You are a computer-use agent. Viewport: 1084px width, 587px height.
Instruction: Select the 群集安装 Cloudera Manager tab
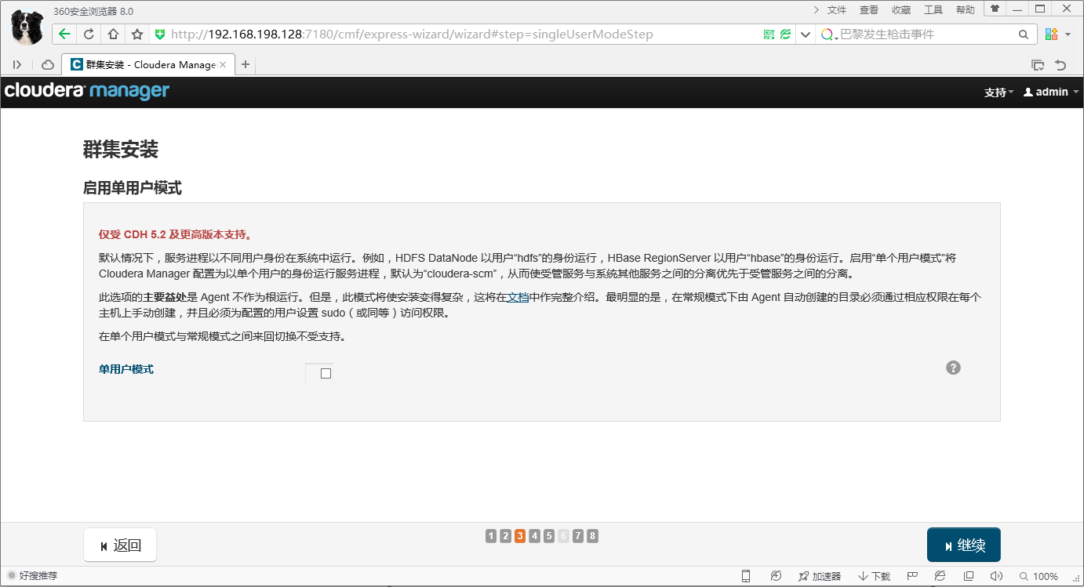click(148, 64)
